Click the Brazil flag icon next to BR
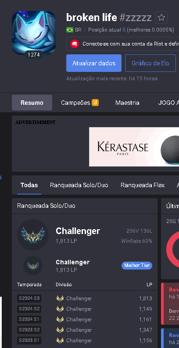This screenshot has width=179, height=348. (x=69, y=30)
